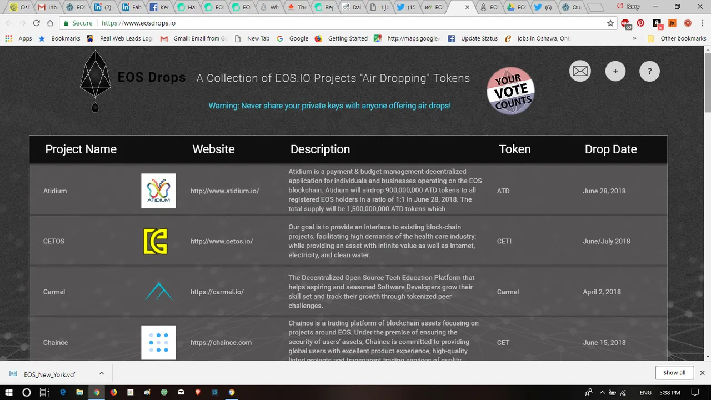Screen dimensions: 711x400
Task: Select the June 28, 2018 drop date
Action: (x=604, y=191)
